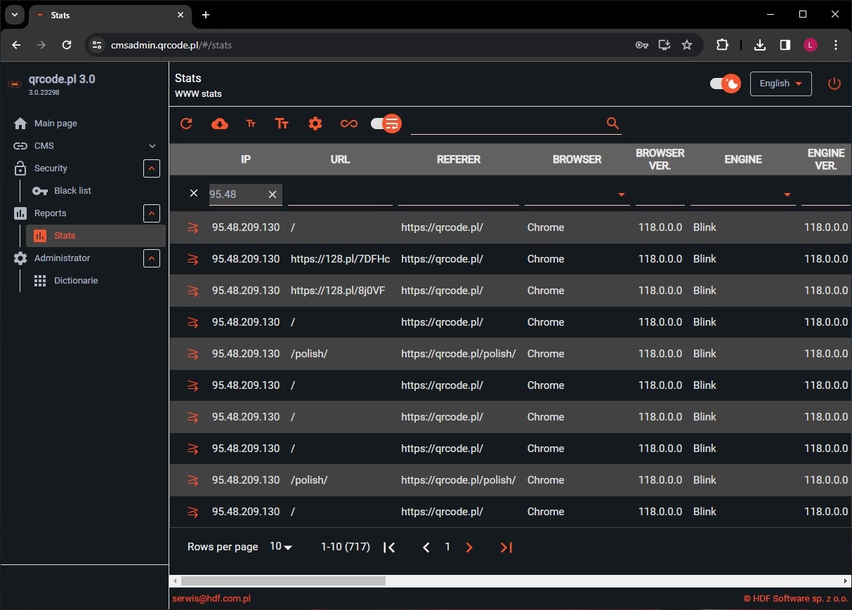The height and width of the screenshot is (610, 852).
Task: Click the search magnifier icon
Action: point(612,124)
